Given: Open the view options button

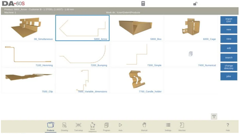Looking at the screenshot, I should pos(229,39).
